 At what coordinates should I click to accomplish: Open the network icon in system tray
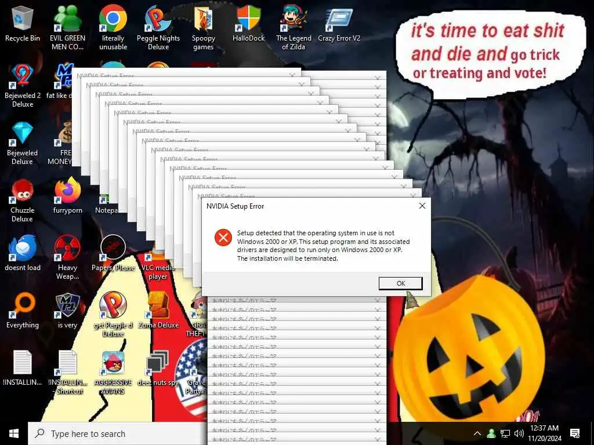coord(505,433)
